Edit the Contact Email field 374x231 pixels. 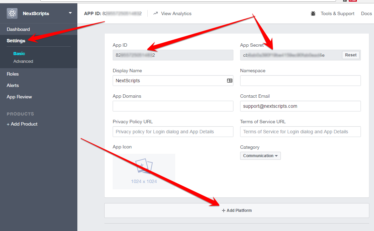pyautogui.click(x=300, y=106)
